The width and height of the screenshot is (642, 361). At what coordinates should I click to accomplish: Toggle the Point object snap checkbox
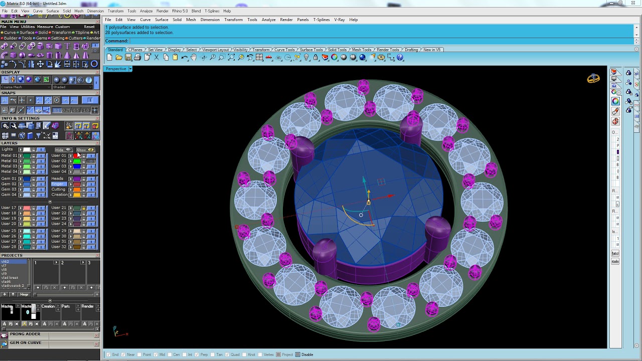point(140,354)
